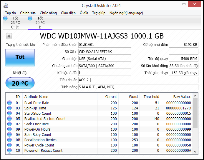This screenshot has height=160, width=204.
Task: Click status orb for Reallocated Sectors Count
Action: [9, 119]
